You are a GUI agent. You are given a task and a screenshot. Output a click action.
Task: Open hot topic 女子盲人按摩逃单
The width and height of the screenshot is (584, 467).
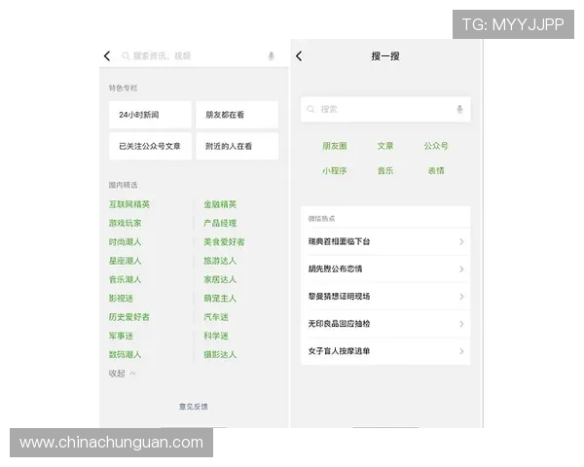[385, 351]
